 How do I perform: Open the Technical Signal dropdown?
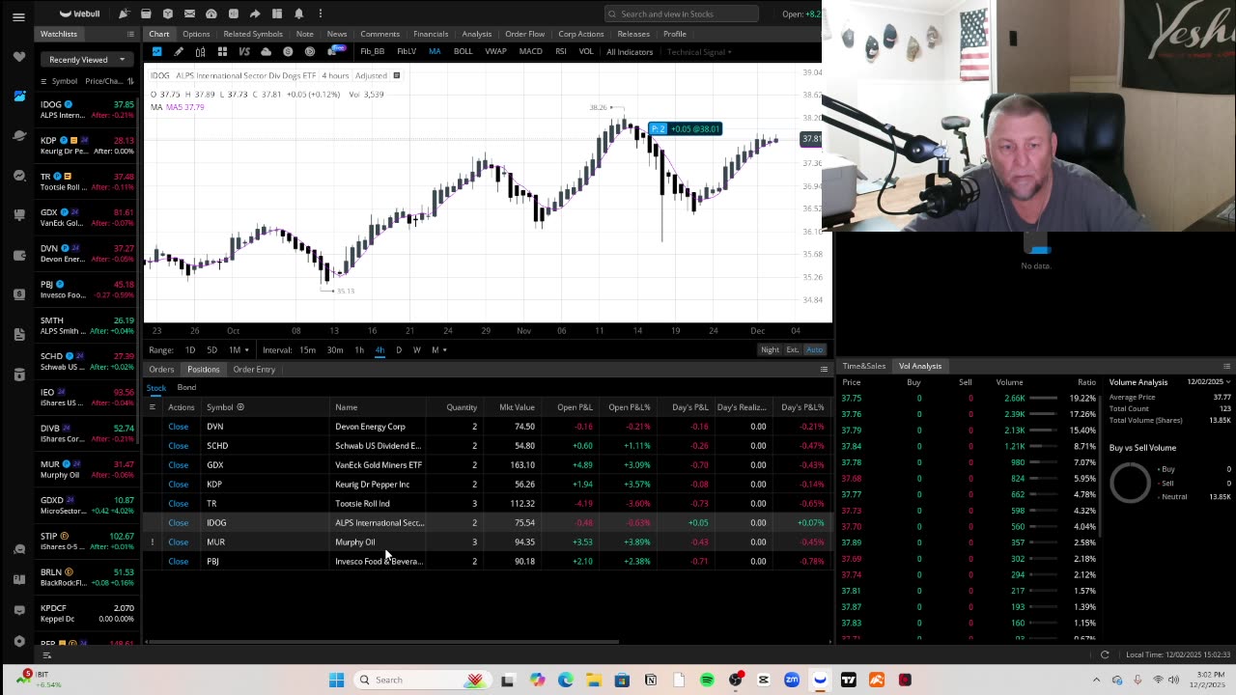699,51
